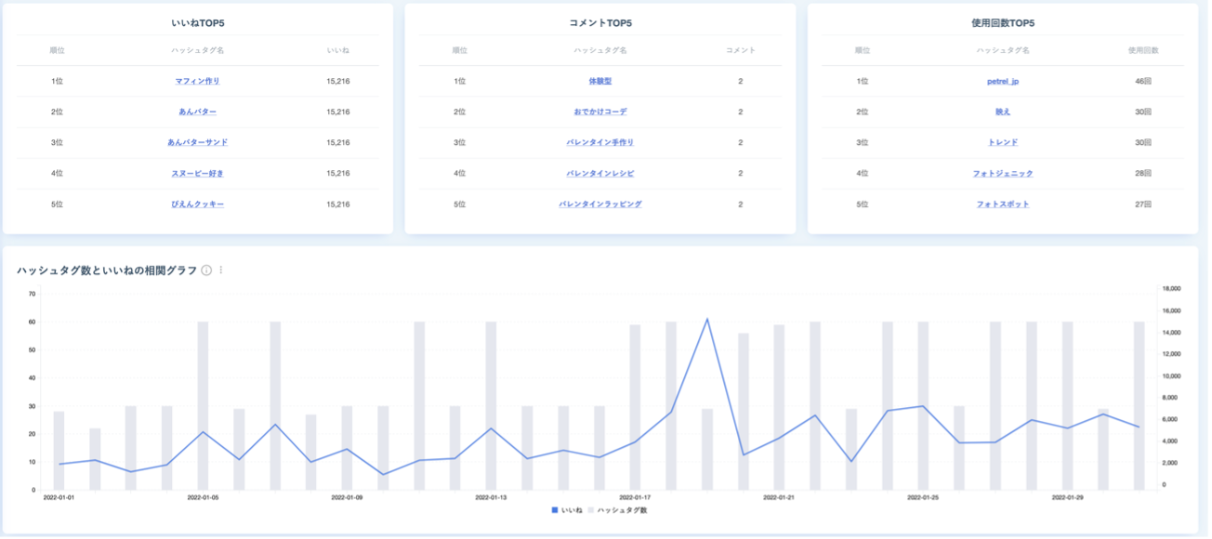Open the フォトジェニック hashtag link

pyautogui.click(x=1003, y=173)
